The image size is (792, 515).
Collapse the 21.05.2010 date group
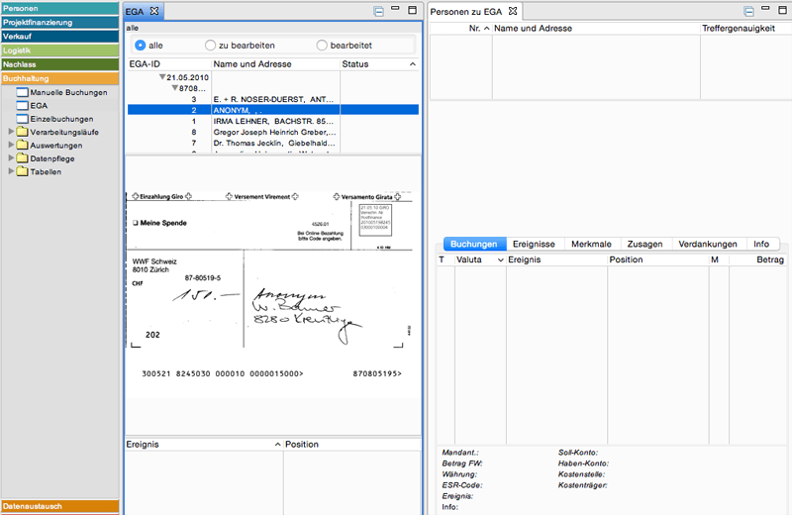pos(162,76)
